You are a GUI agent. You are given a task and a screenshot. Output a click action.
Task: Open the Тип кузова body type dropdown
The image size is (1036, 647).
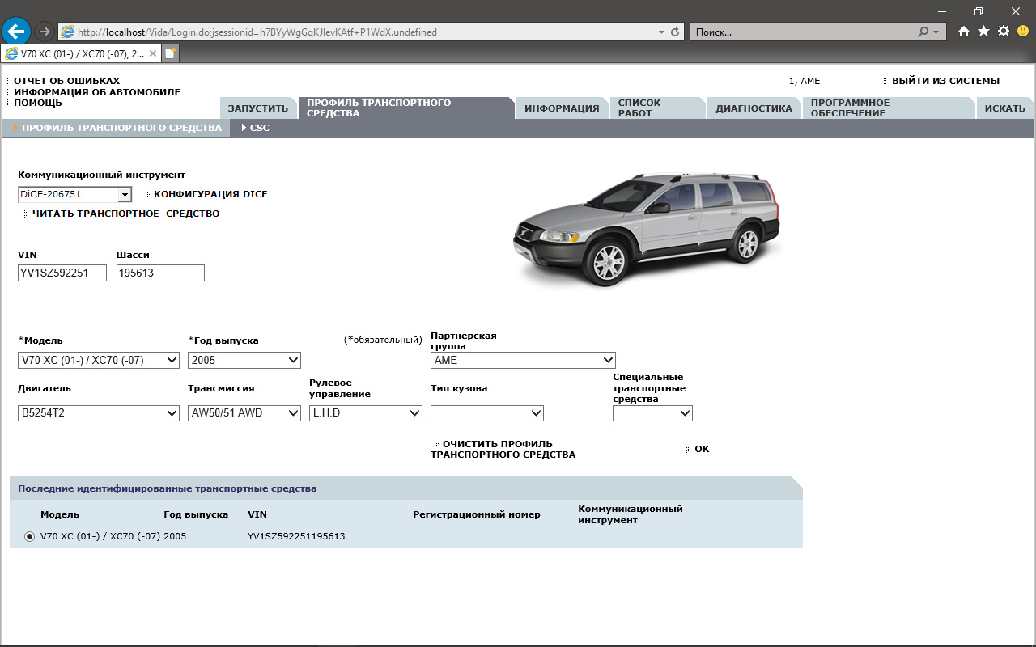click(x=487, y=413)
